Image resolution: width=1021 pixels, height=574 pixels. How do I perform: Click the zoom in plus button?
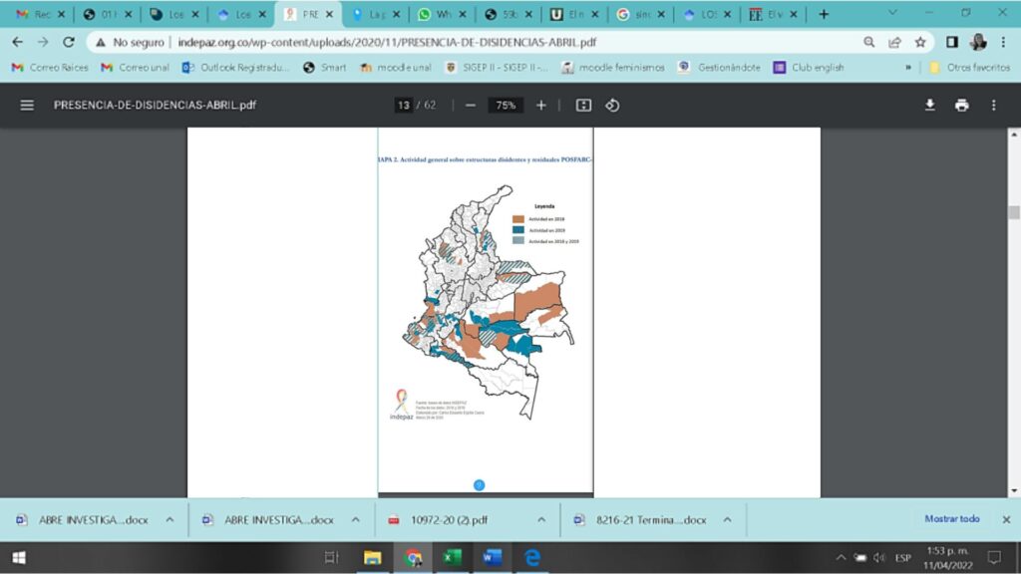[541, 105]
